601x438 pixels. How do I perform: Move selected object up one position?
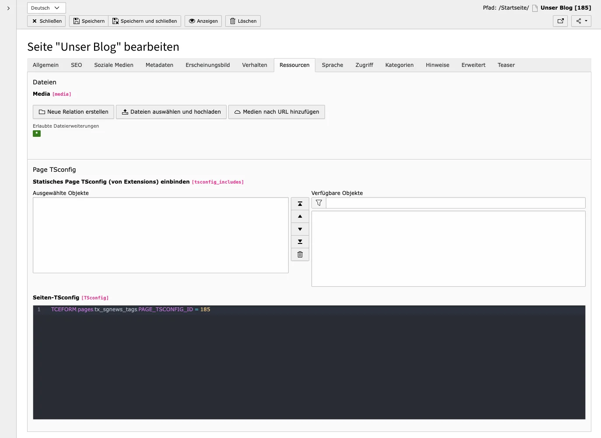pos(300,216)
